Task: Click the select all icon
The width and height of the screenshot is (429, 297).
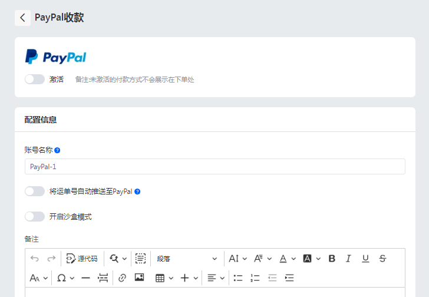Action: (x=140, y=259)
